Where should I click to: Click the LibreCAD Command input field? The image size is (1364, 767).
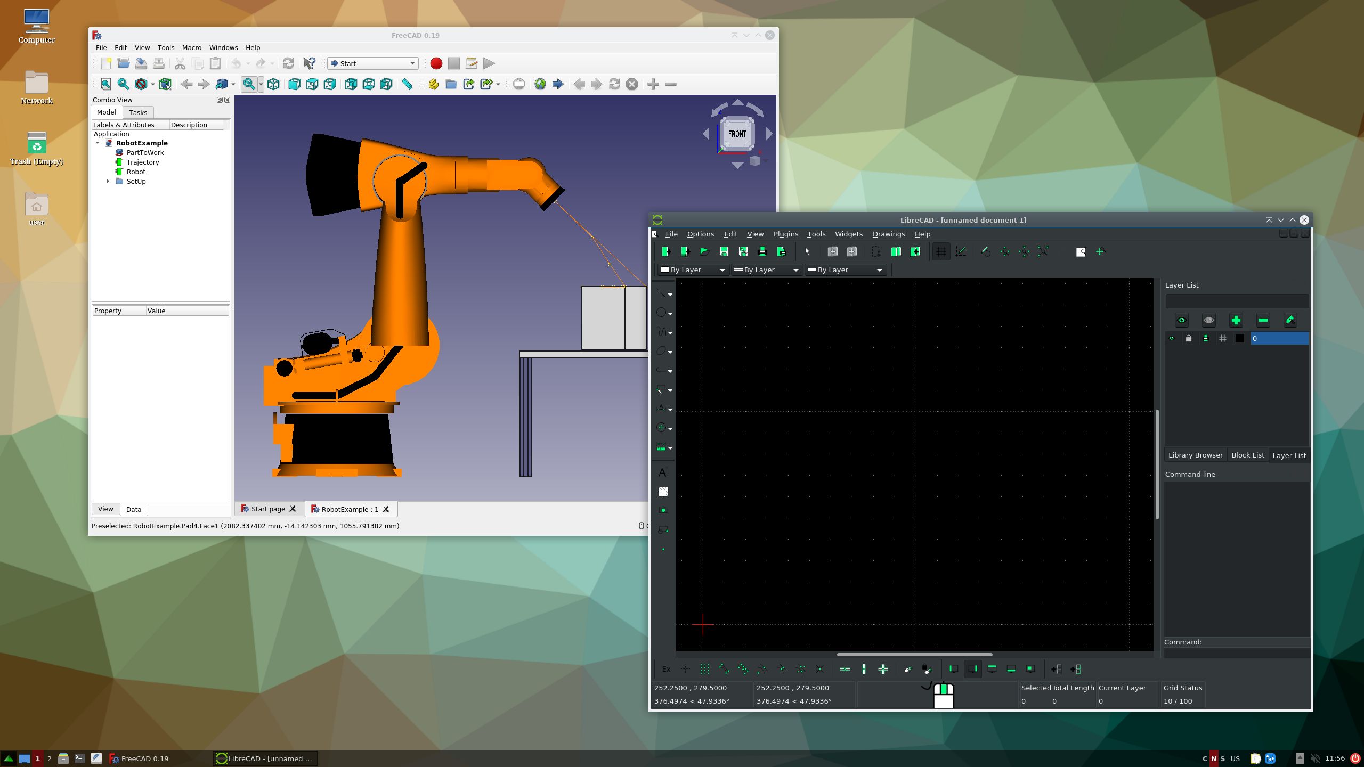tap(1237, 652)
